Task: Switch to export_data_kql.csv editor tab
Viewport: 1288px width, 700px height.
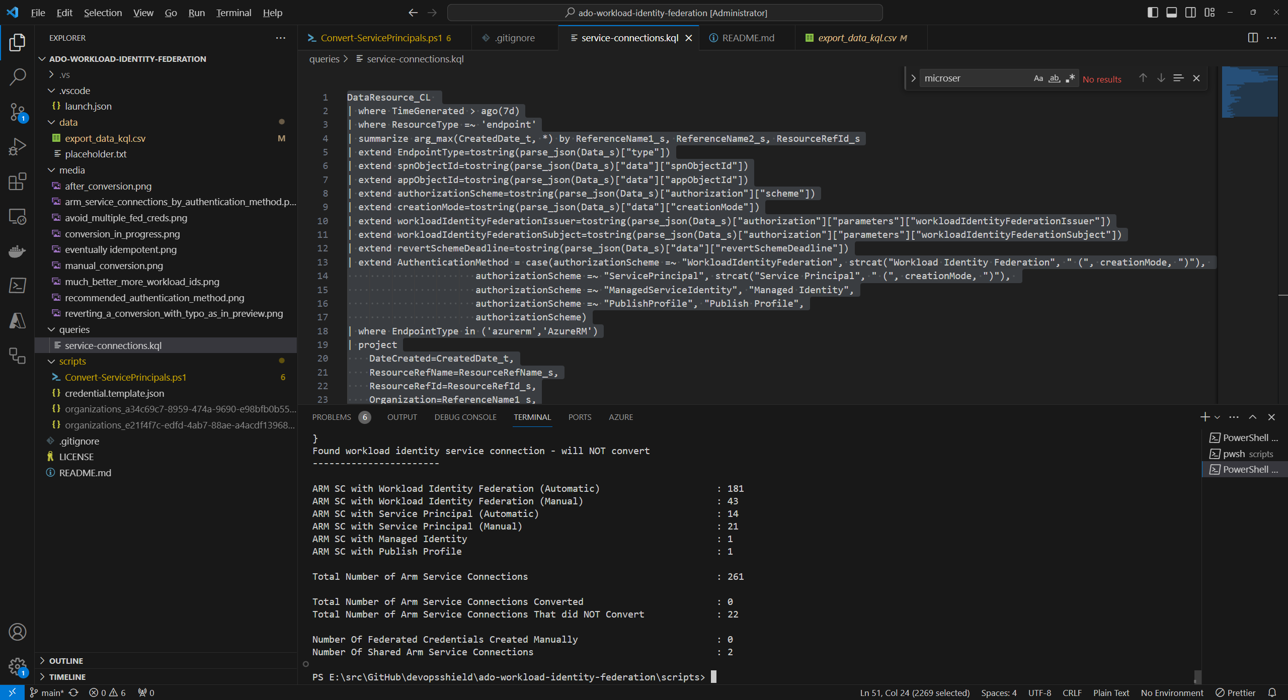Action: click(861, 38)
